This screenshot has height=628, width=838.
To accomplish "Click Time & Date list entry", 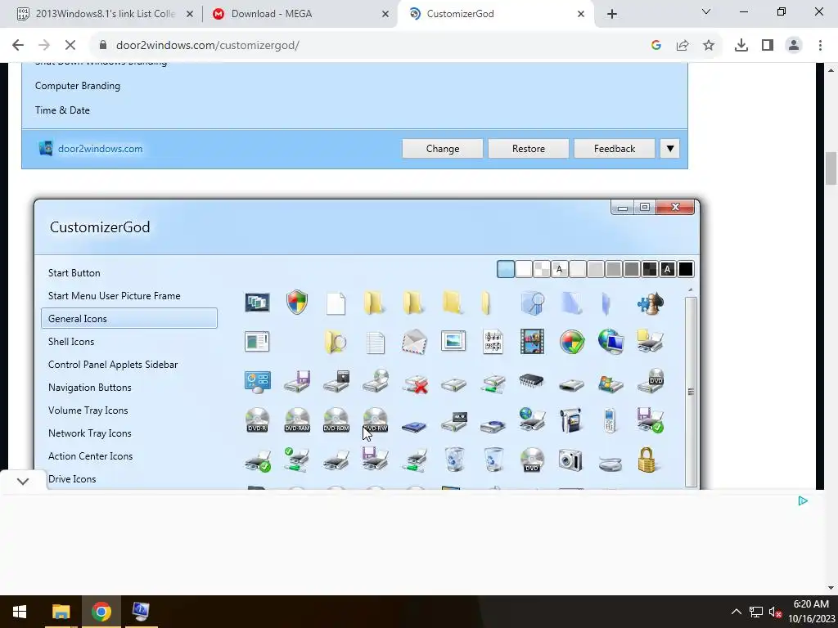I will coord(62,110).
